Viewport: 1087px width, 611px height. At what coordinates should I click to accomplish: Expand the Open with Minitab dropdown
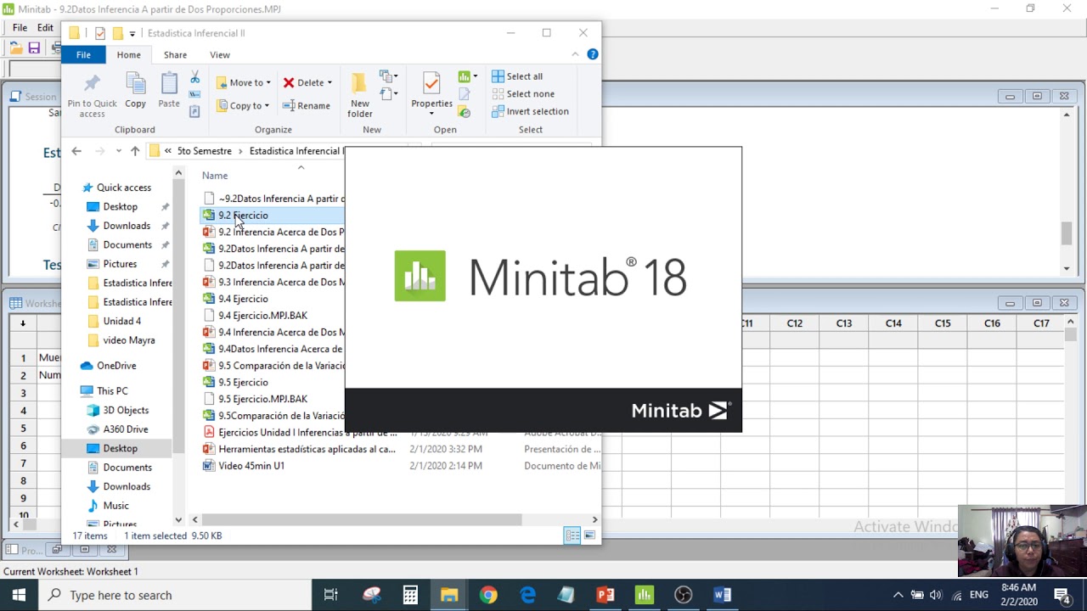tap(475, 76)
